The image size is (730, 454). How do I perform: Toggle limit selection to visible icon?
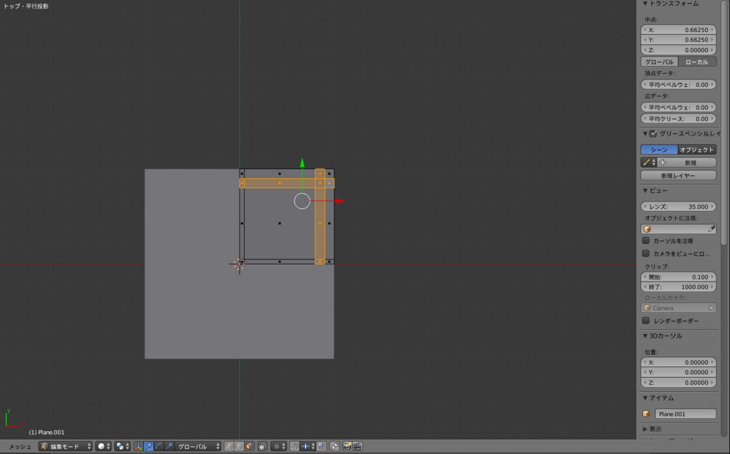[x=262, y=447]
